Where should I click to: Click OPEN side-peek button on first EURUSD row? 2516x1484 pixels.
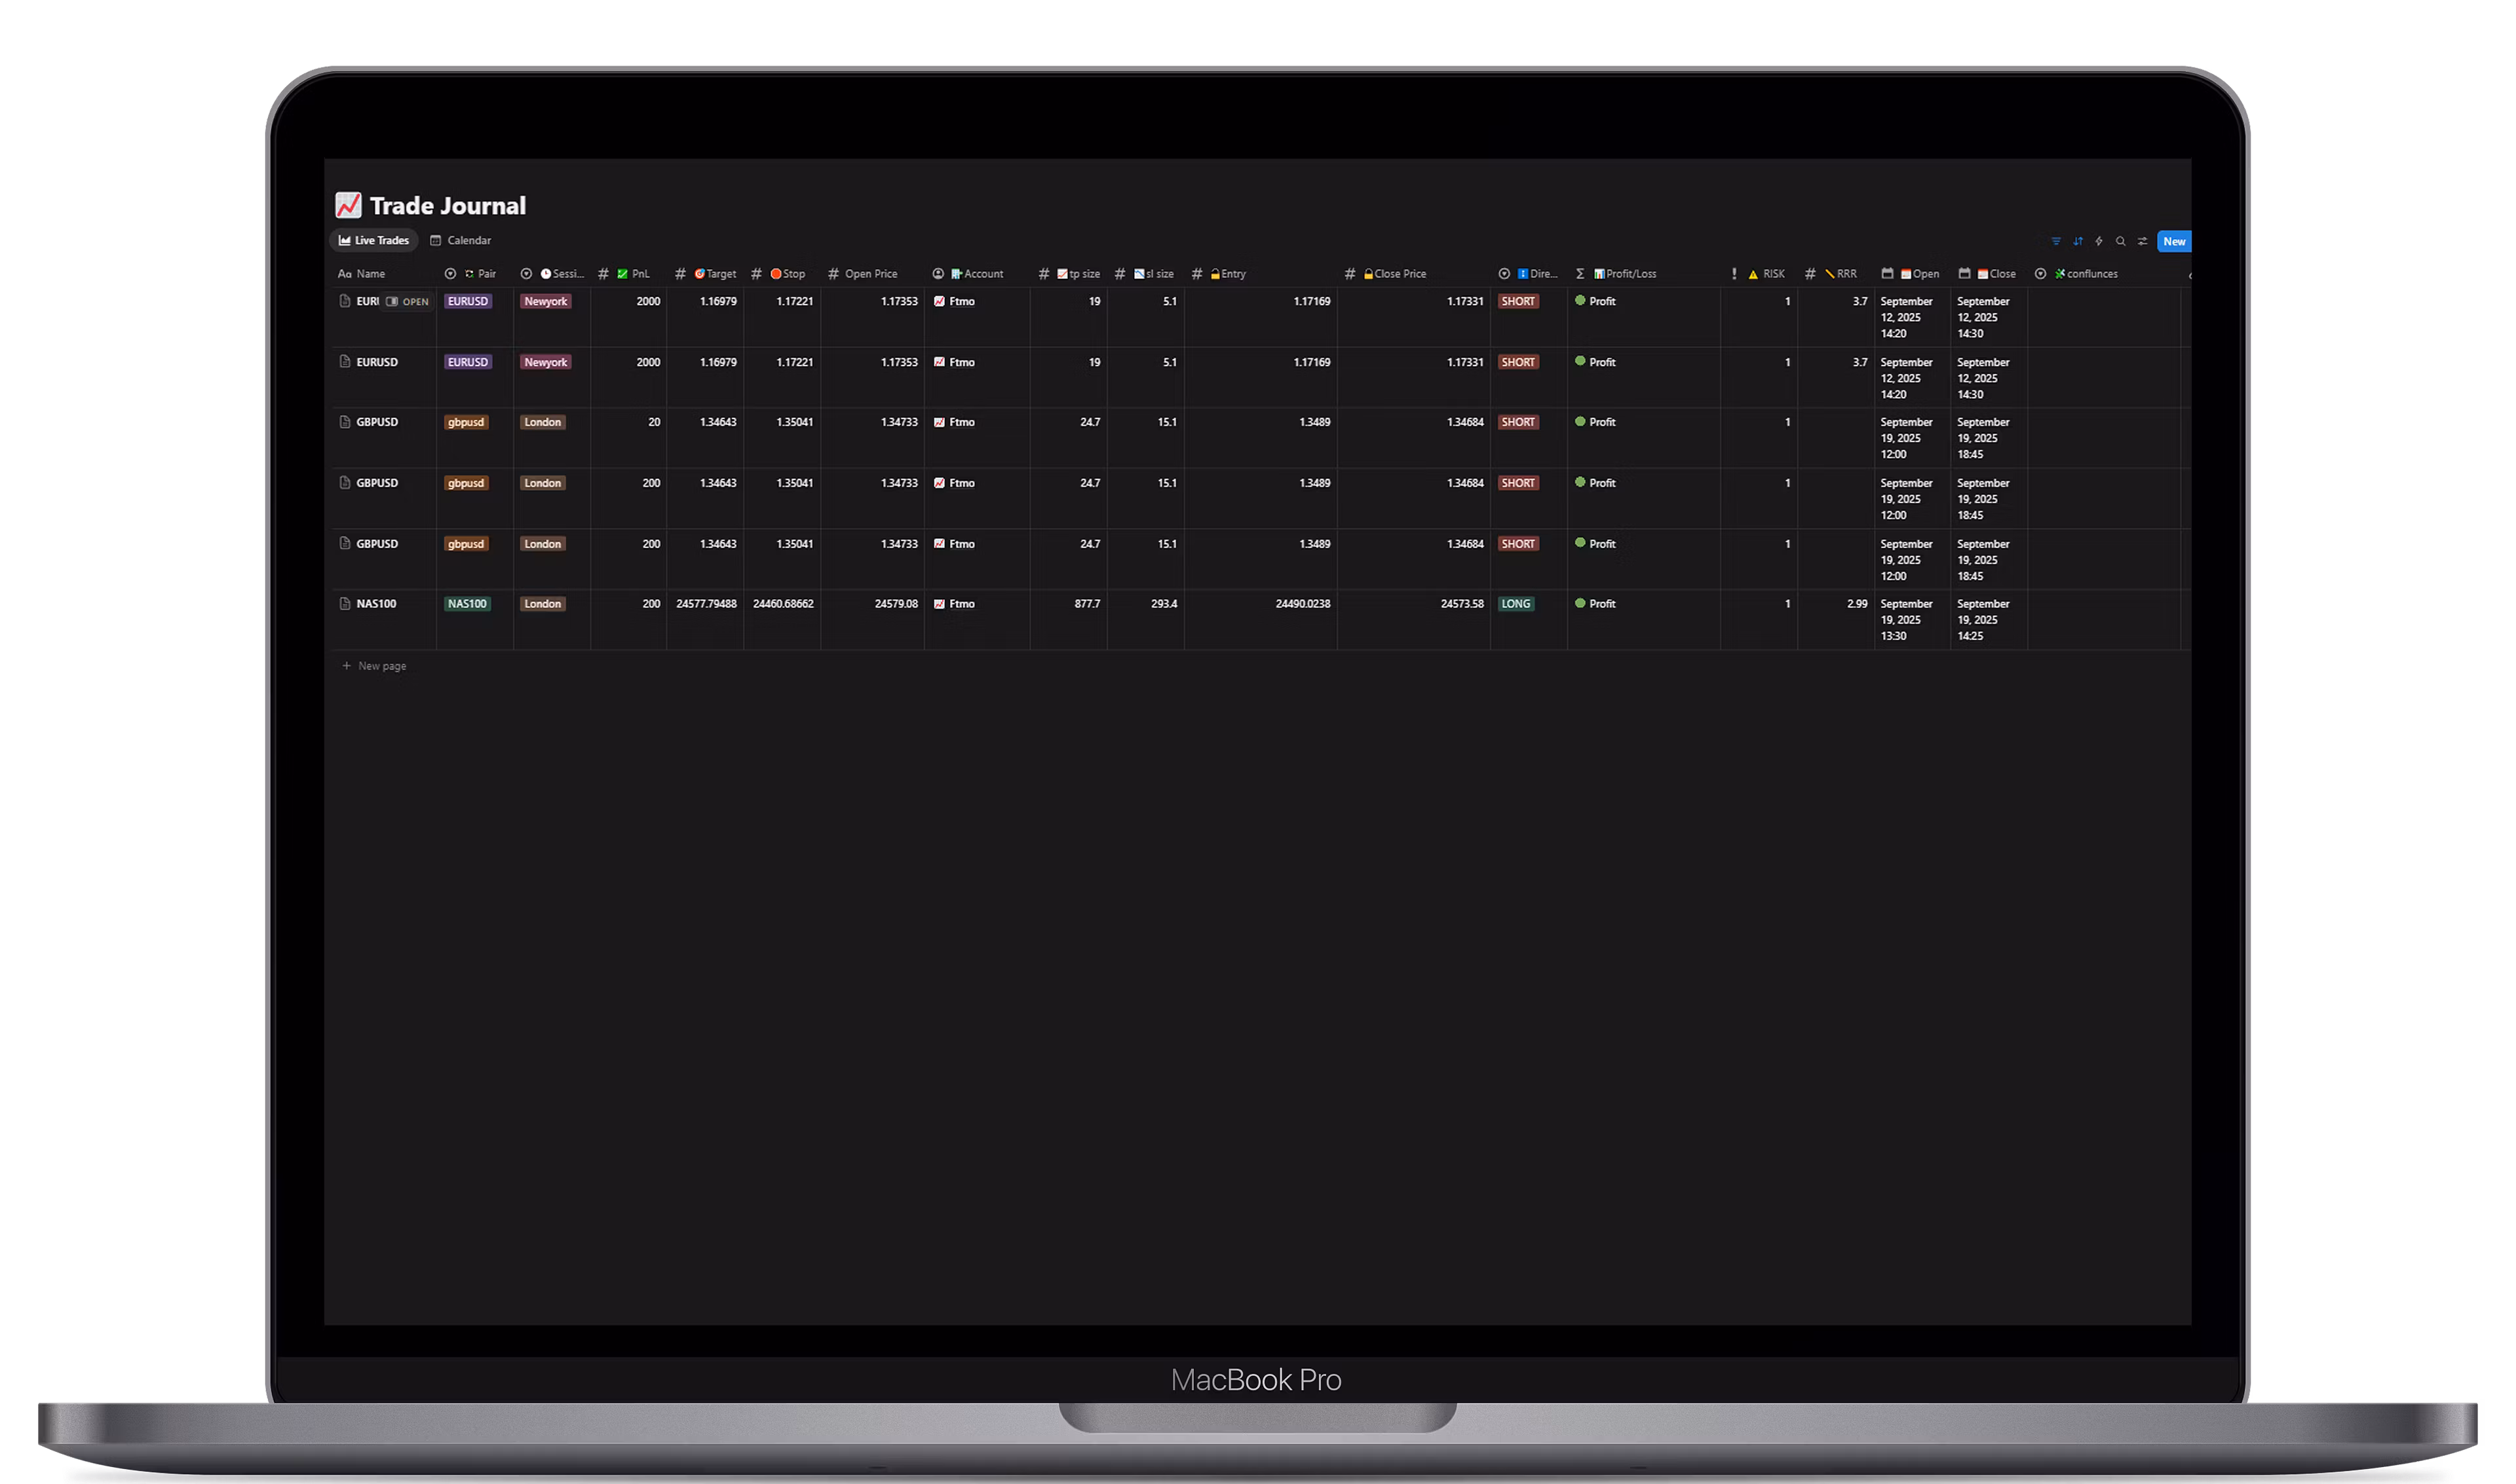pyautogui.click(x=407, y=301)
